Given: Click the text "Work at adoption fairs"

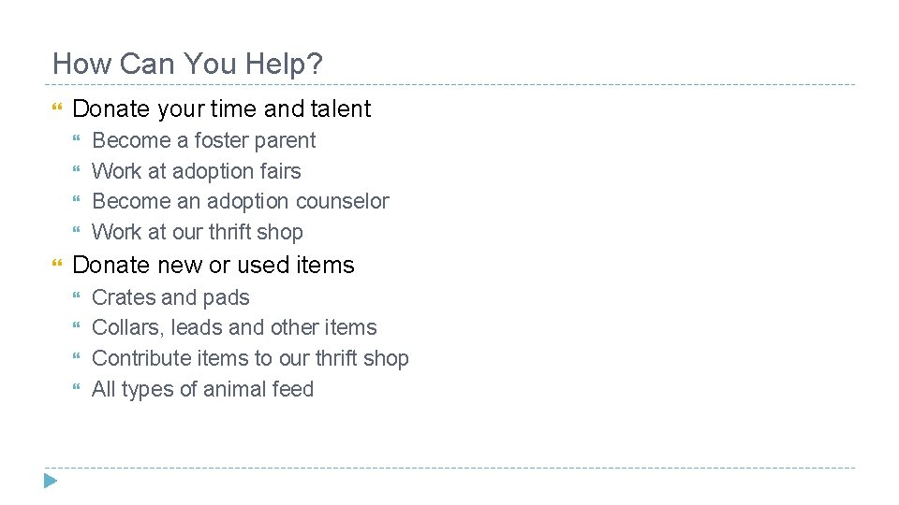Looking at the screenshot, I should 197,172.
